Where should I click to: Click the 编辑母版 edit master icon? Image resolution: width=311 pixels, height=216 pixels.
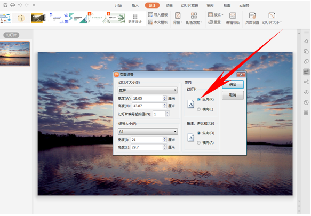click(x=233, y=18)
